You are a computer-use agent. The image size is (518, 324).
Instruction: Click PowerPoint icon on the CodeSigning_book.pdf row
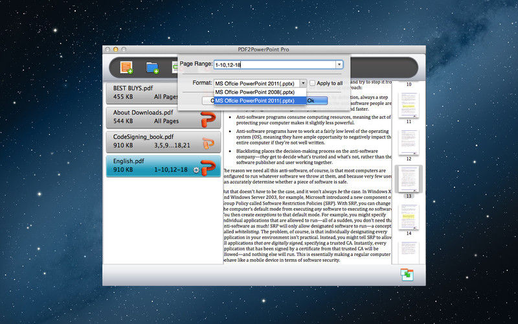tap(208, 143)
